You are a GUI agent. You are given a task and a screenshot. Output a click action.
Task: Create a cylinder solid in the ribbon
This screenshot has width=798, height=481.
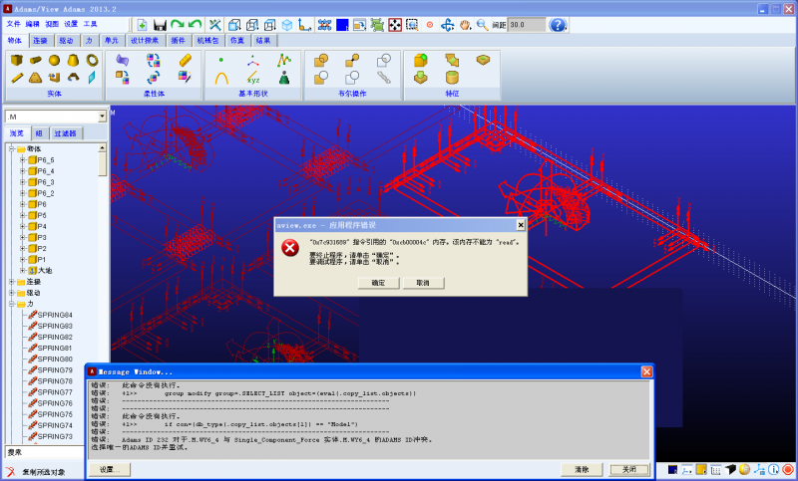click(x=36, y=61)
